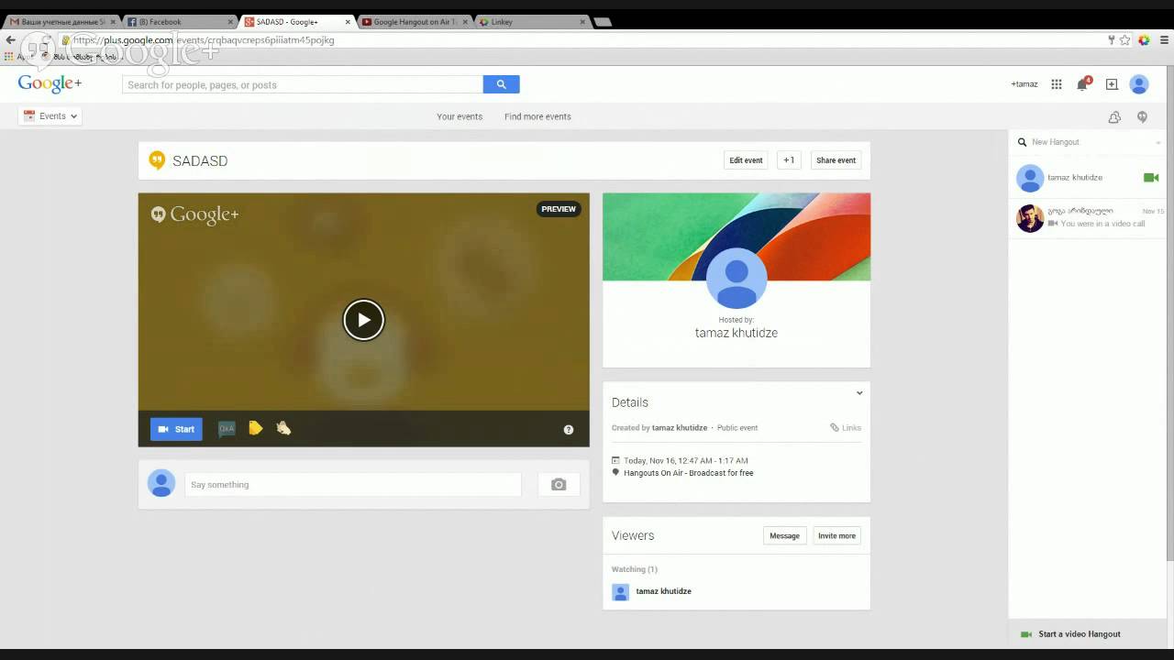Click the Say something comment box
Screen dimensions: 1174x660
[353, 484]
